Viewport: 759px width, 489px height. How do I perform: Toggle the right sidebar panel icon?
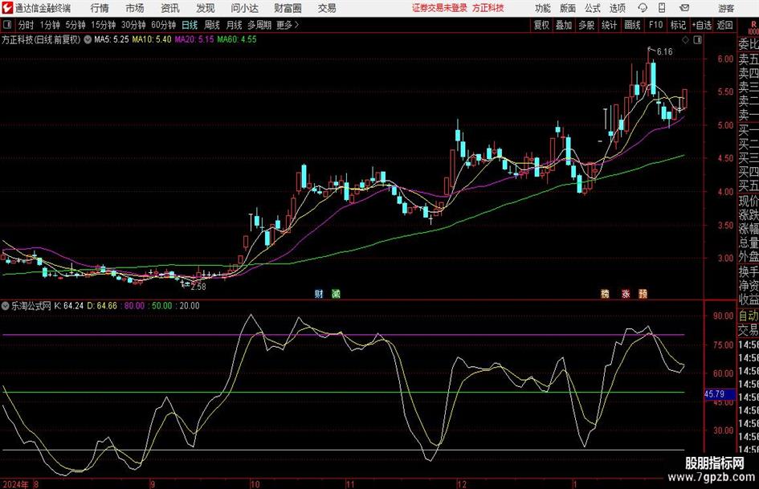697,39
